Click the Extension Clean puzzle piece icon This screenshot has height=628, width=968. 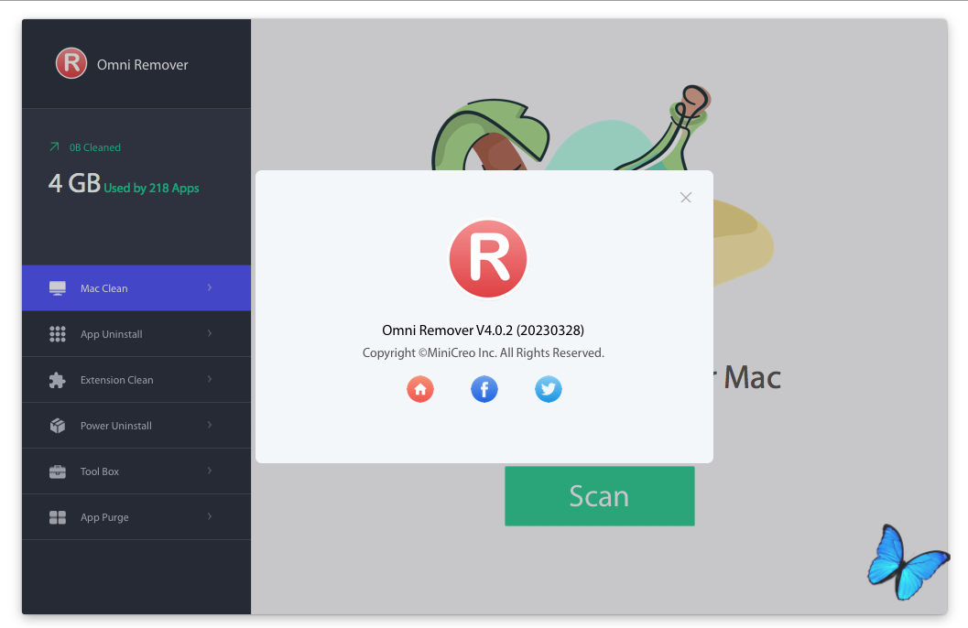58,380
